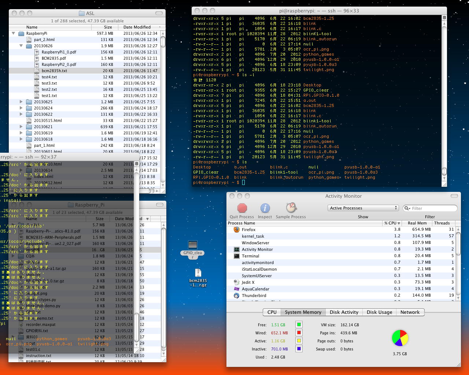Open bcm2835 tar.gz archive desktop icon
Image resolution: width=469 pixels, height=375 pixels.
(x=198, y=273)
